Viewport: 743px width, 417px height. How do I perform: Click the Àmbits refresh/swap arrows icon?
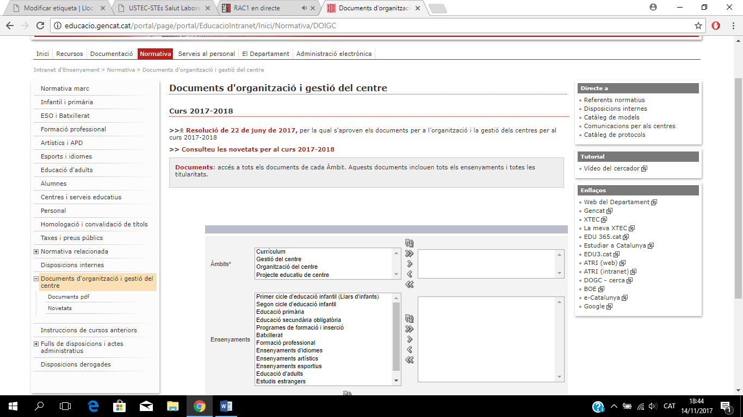(410, 243)
